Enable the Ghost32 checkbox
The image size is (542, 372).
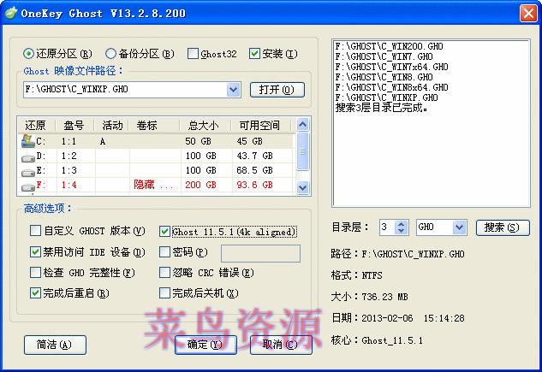pos(193,54)
